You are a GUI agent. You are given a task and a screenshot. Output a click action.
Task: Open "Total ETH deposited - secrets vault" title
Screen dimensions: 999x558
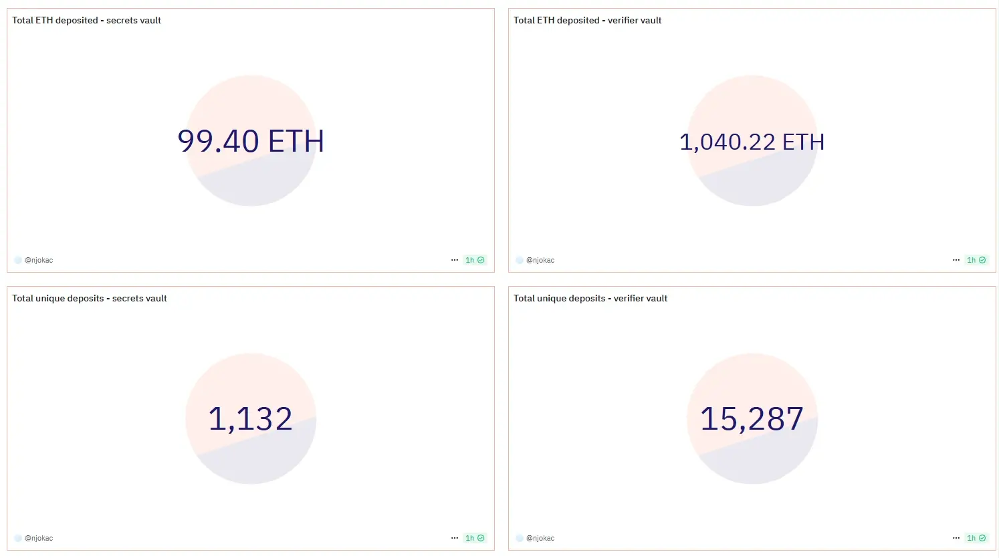(86, 20)
